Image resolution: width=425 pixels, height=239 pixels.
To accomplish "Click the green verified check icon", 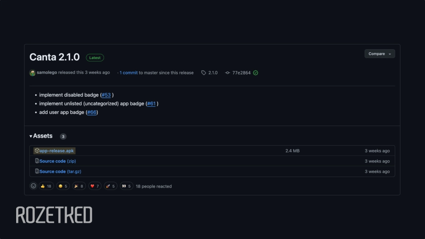I will click(255, 73).
